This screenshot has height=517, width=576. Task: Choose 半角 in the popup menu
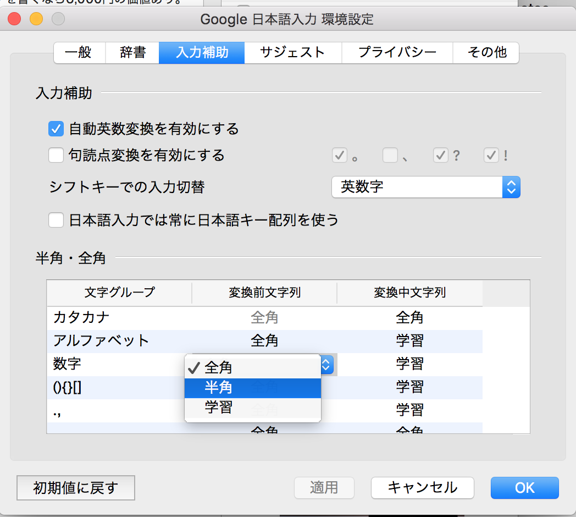253,388
